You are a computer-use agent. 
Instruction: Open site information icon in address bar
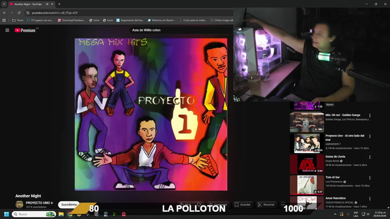click(x=28, y=13)
